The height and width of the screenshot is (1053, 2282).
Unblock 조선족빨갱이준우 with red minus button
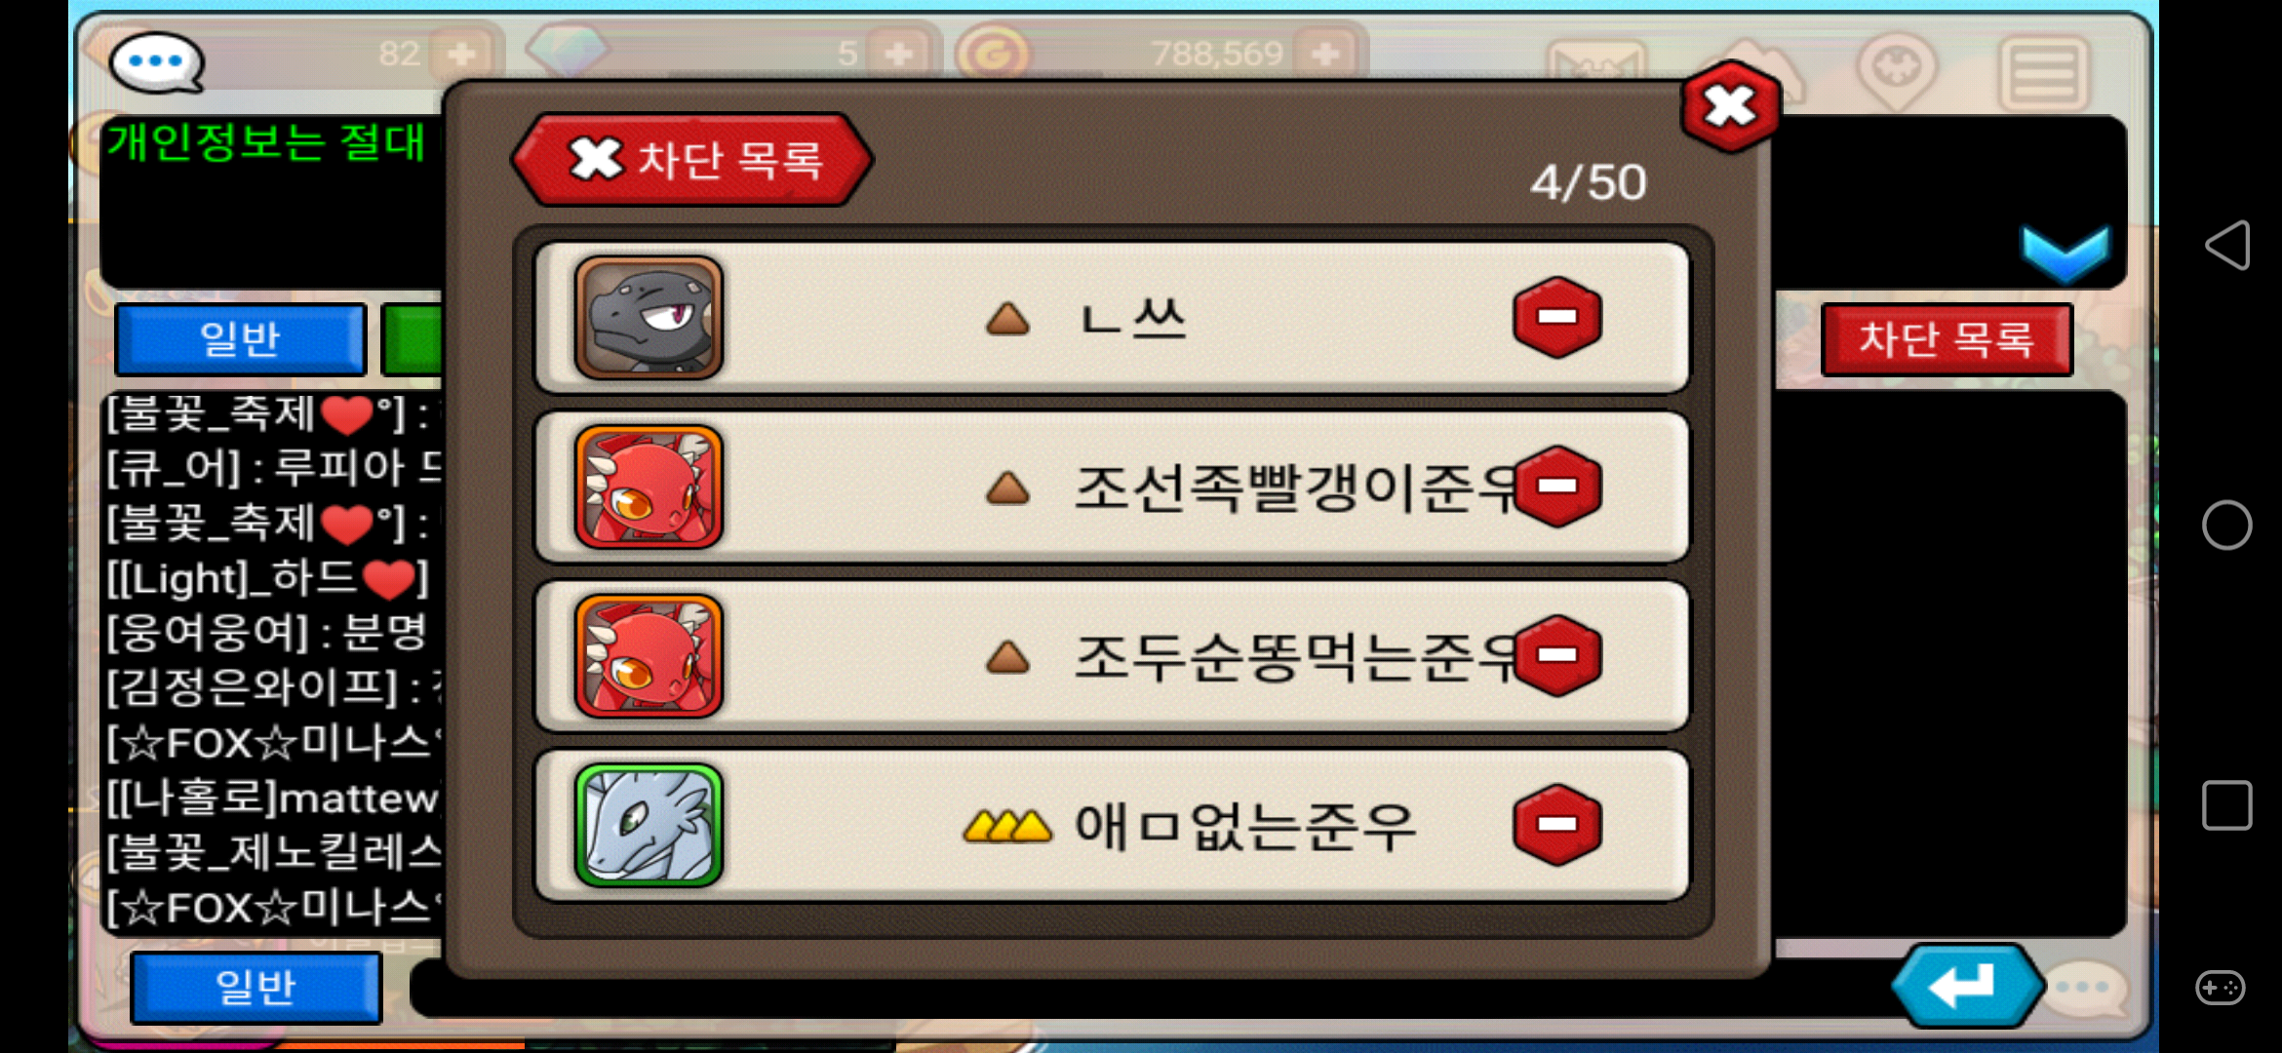(x=1556, y=486)
